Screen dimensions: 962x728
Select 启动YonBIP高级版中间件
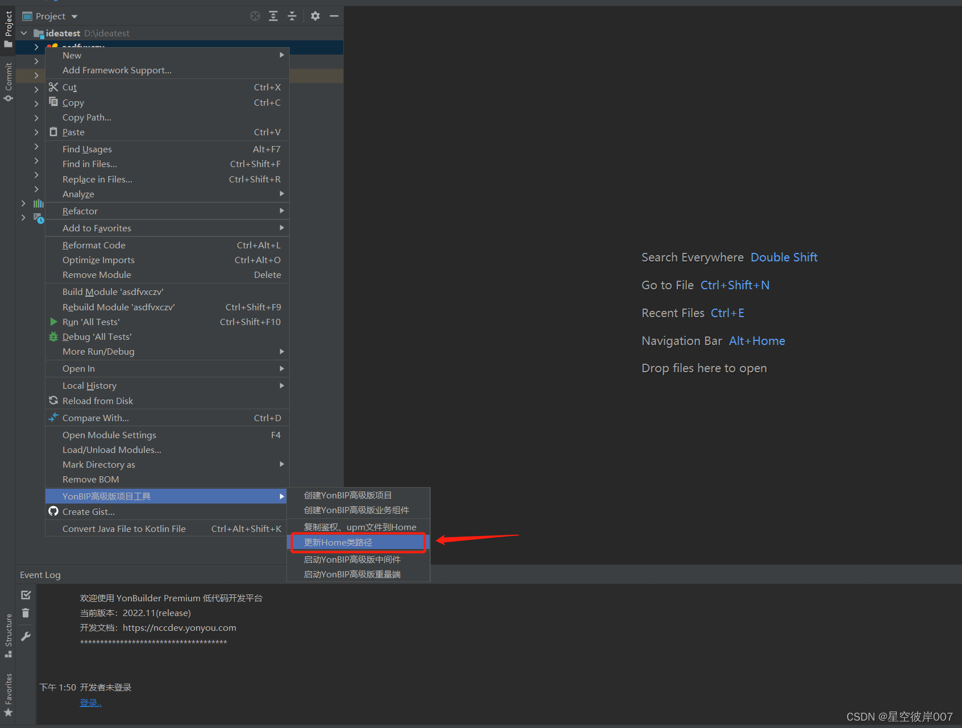pyautogui.click(x=359, y=559)
